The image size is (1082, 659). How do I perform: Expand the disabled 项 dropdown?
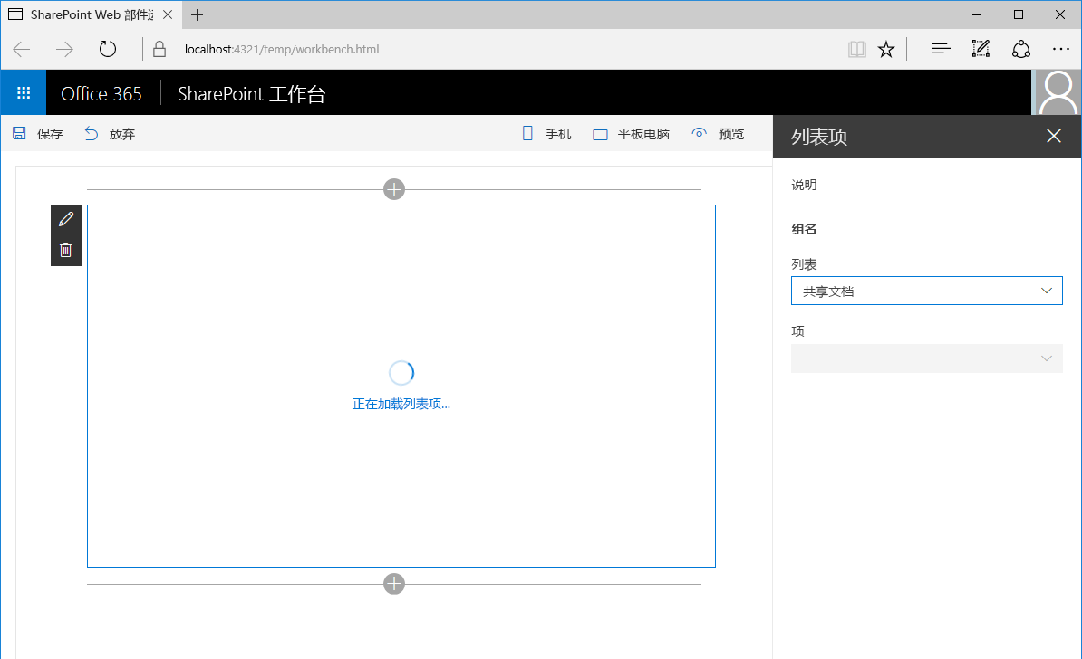926,358
